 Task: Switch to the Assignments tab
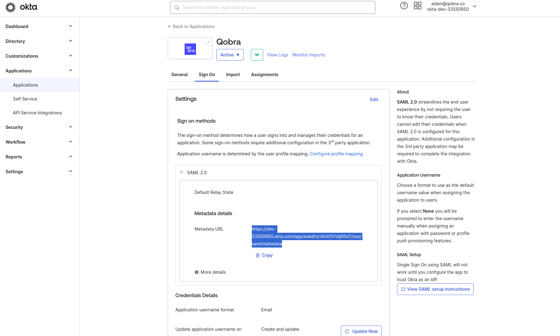[265, 75]
